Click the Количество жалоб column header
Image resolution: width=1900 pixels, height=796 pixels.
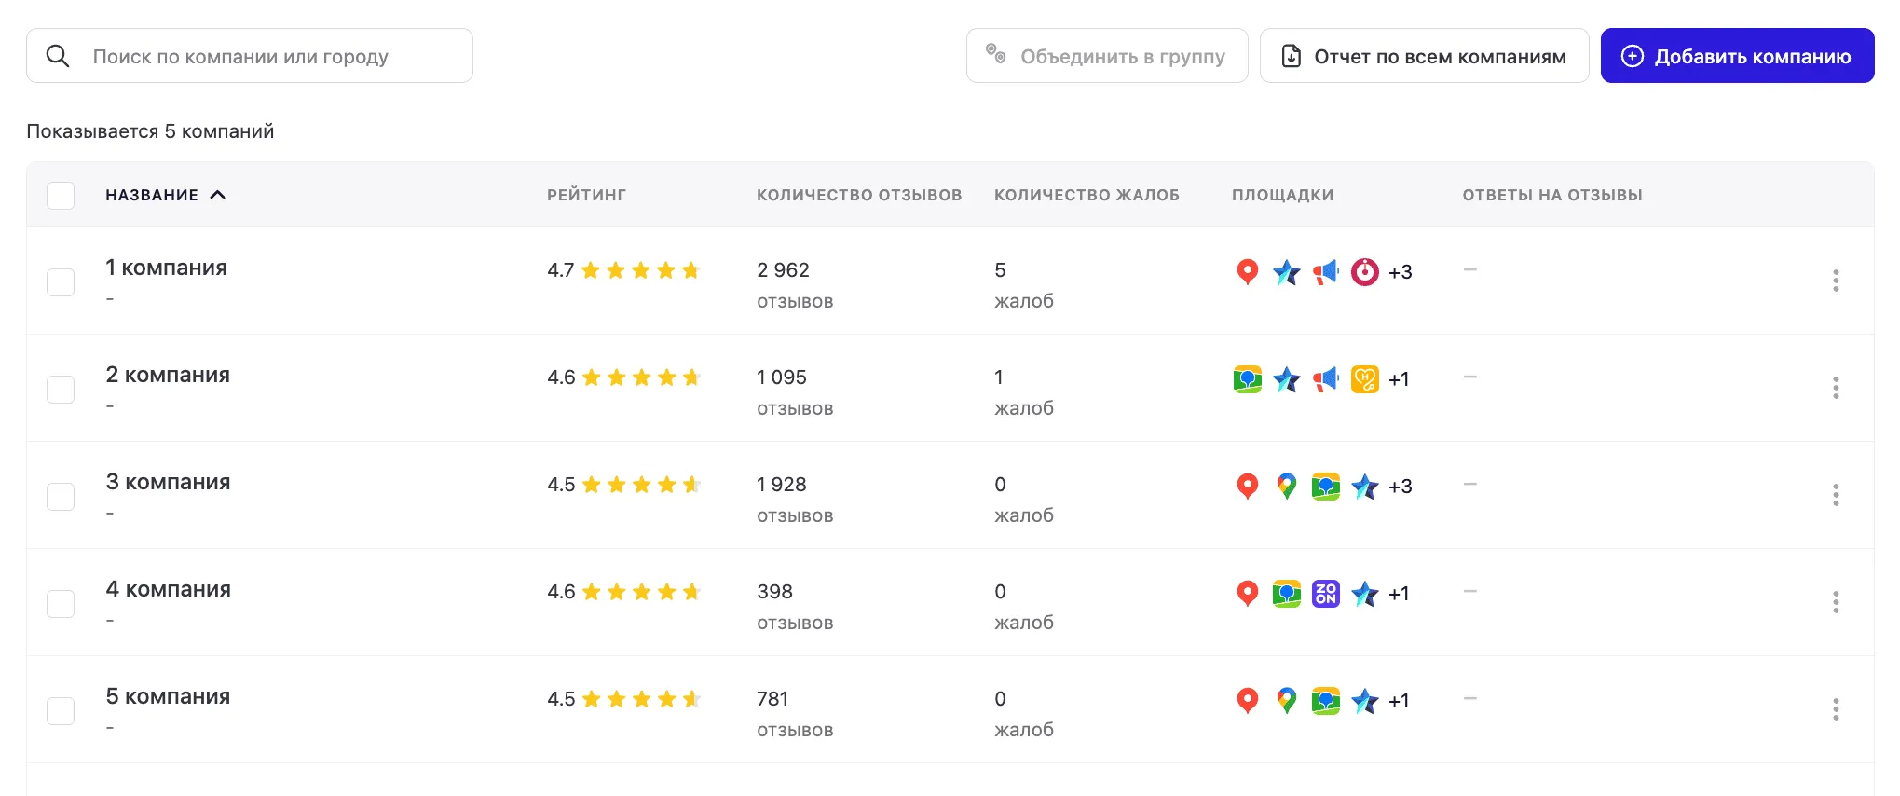(x=1087, y=195)
